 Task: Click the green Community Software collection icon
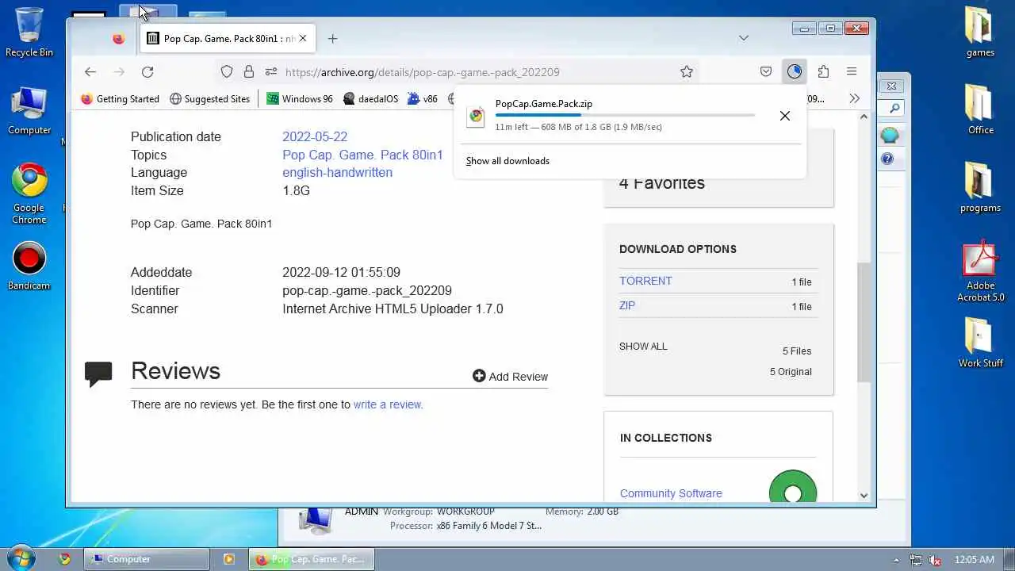pyautogui.click(x=793, y=486)
